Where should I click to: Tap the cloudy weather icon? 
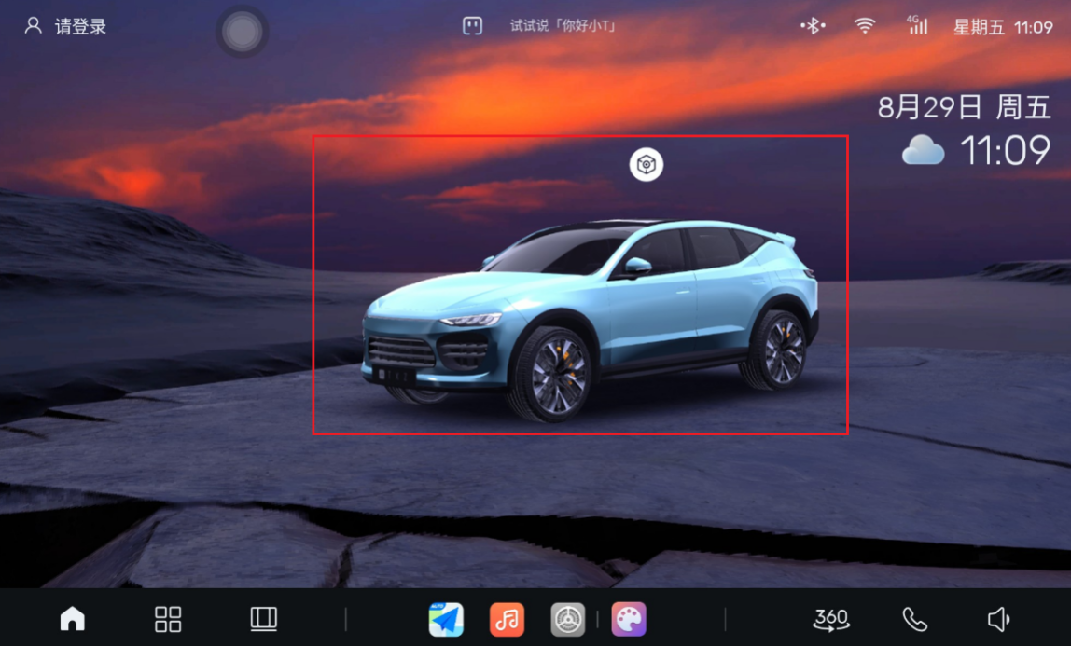click(x=923, y=150)
